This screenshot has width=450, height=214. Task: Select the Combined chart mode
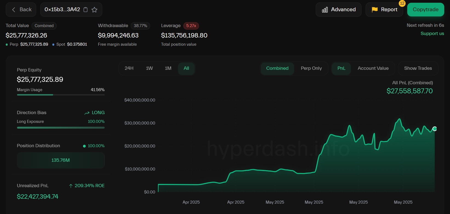[x=277, y=68]
